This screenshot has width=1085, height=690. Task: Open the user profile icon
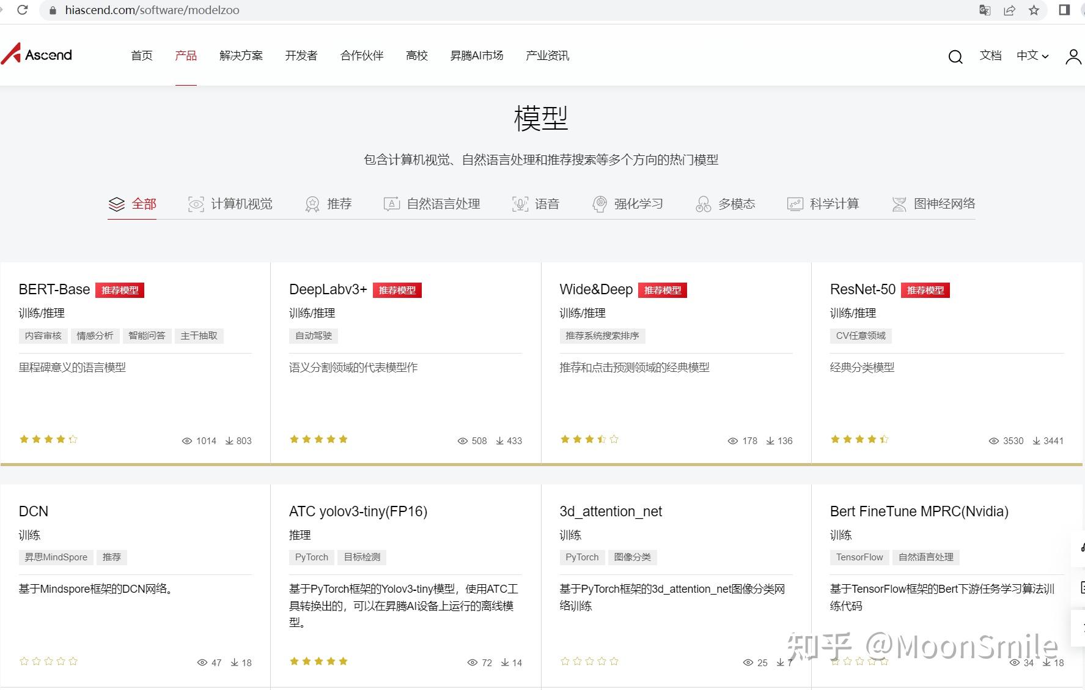coord(1073,56)
